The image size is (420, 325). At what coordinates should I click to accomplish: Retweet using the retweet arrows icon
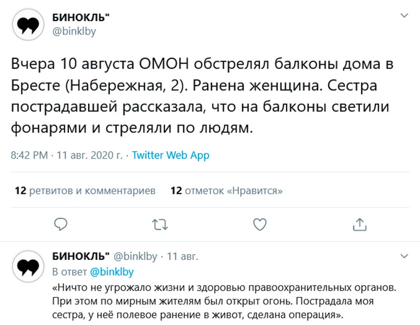[x=160, y=225]
